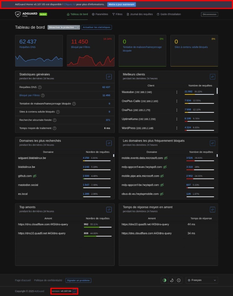Toggle eye icon for mobile.events.data.microsoft.com
This screenshot has width=233, height=296.
pyautogui.click(x=166, y=158)
